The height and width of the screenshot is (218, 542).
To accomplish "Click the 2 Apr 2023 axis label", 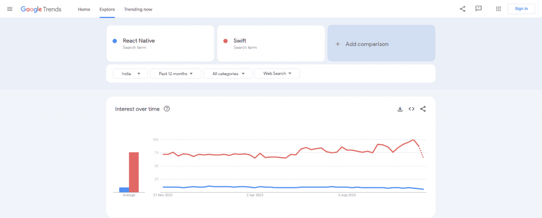I will (255, 195).
